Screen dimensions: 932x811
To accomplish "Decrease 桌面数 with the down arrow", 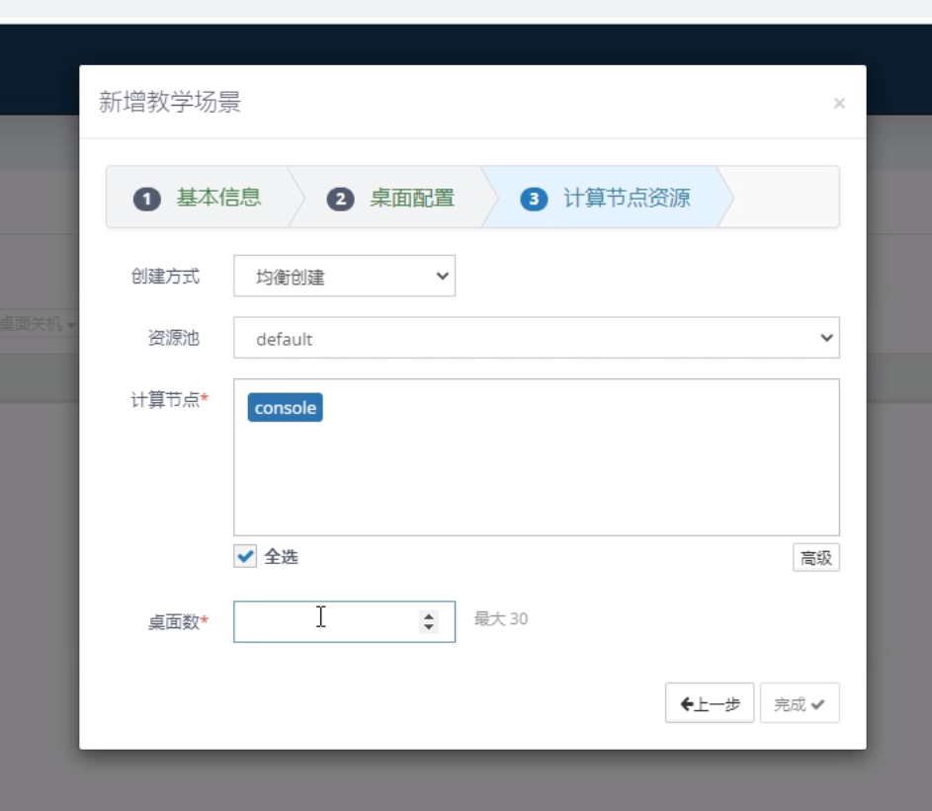I will (x=429, y=627).
